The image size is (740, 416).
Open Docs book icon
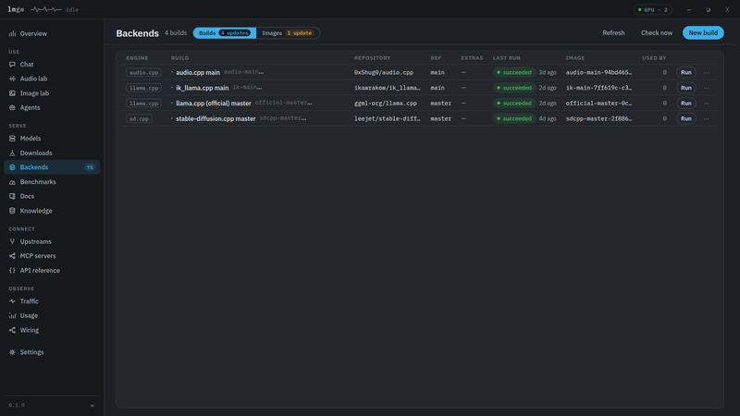[x=12, y=196]
